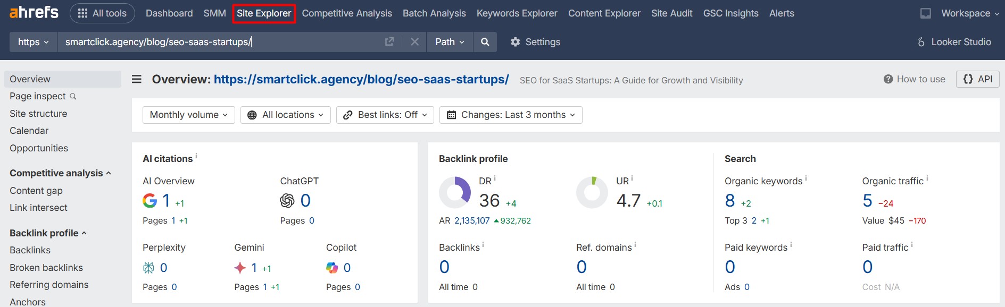This screenshot has height=307, width=1005.
Task: Open external link icon in URL bar
Action: [x=389, y=41]
